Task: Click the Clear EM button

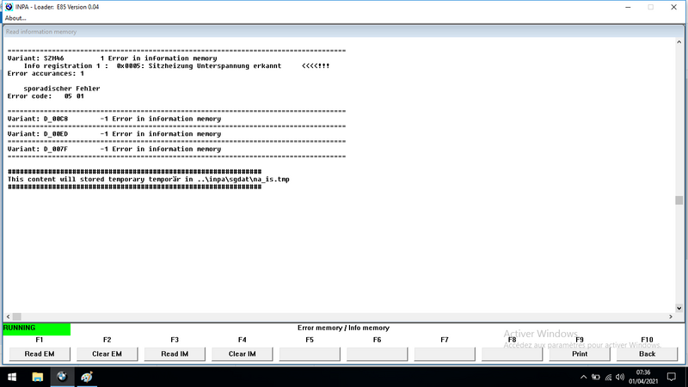Action: [107, 353]
